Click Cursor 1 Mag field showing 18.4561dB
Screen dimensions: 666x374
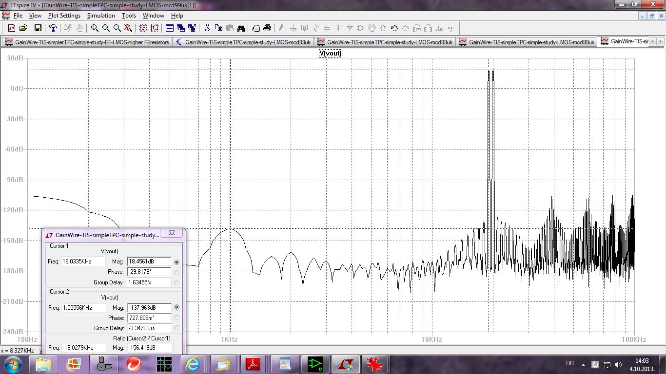pyautogui.click(x=149, y=262)
